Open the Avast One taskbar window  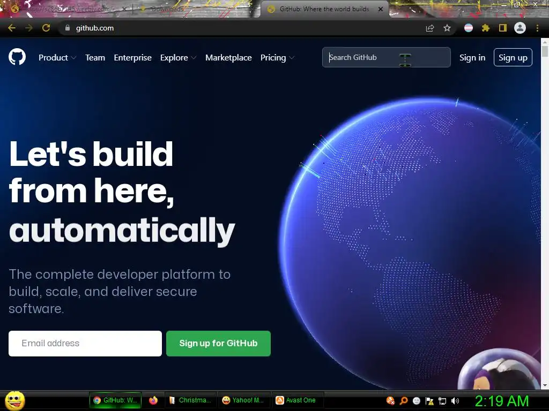[297, 400]
